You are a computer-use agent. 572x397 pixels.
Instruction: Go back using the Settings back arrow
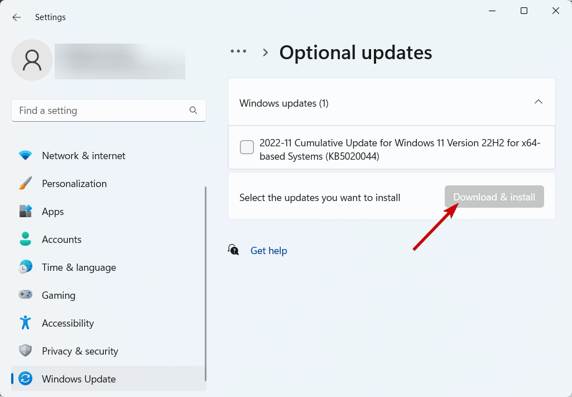click(x=16, y=17)
